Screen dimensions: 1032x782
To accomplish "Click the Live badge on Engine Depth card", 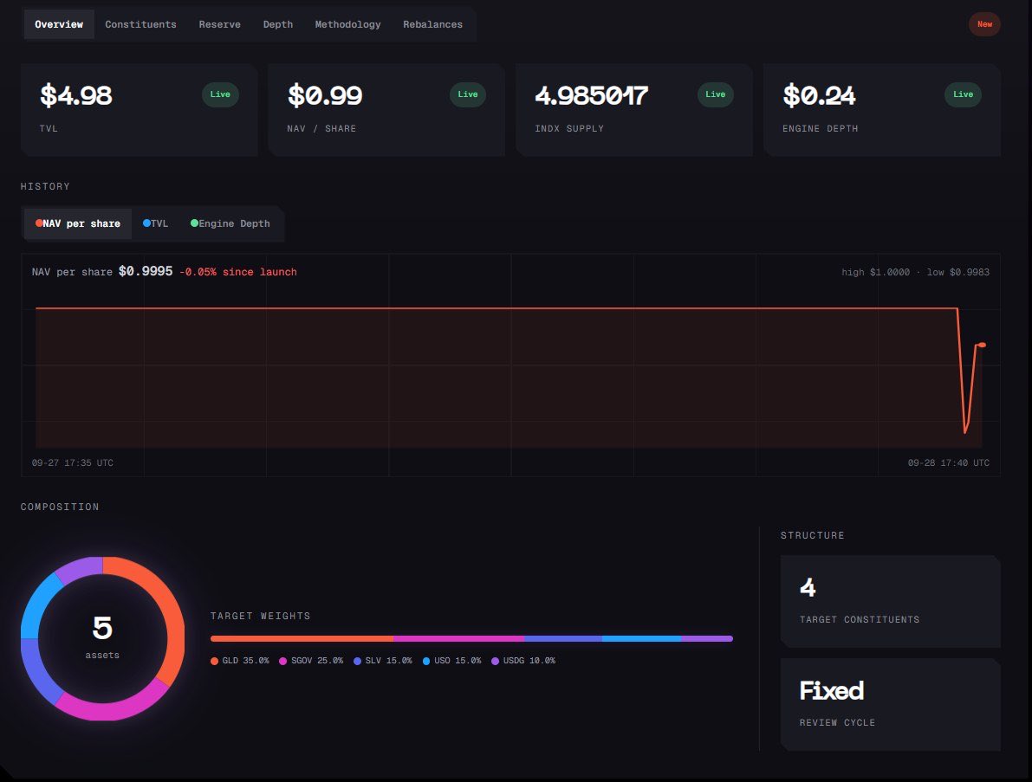I will pos(963,94).
